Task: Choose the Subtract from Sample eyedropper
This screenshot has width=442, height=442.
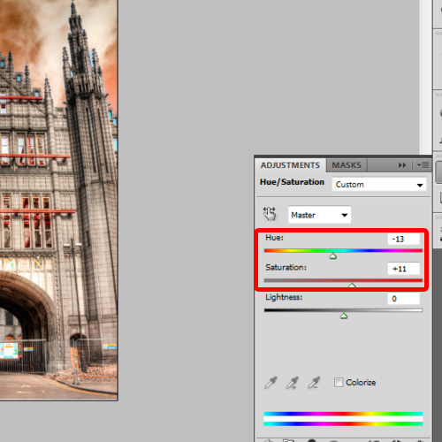Action: (x=314, y=383)
